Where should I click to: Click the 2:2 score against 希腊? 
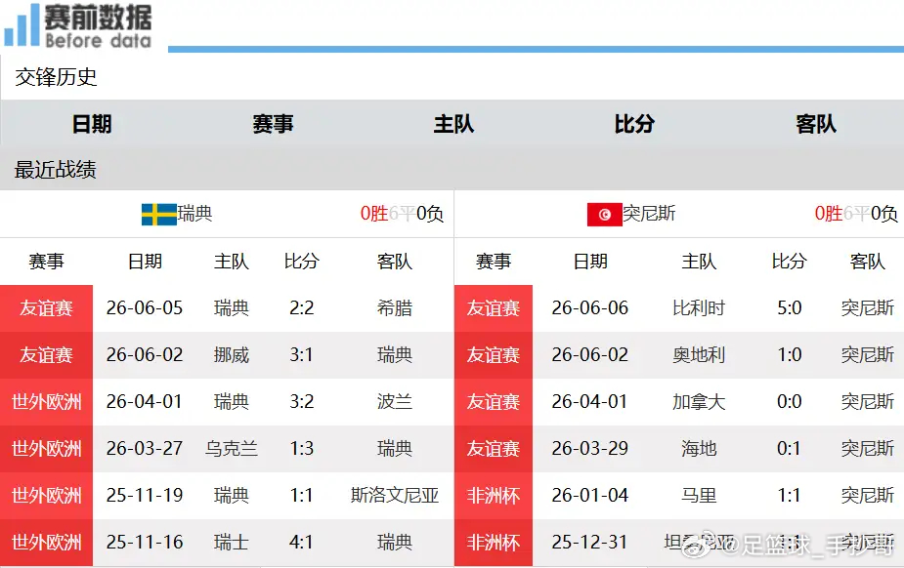[x=302, y=307]
